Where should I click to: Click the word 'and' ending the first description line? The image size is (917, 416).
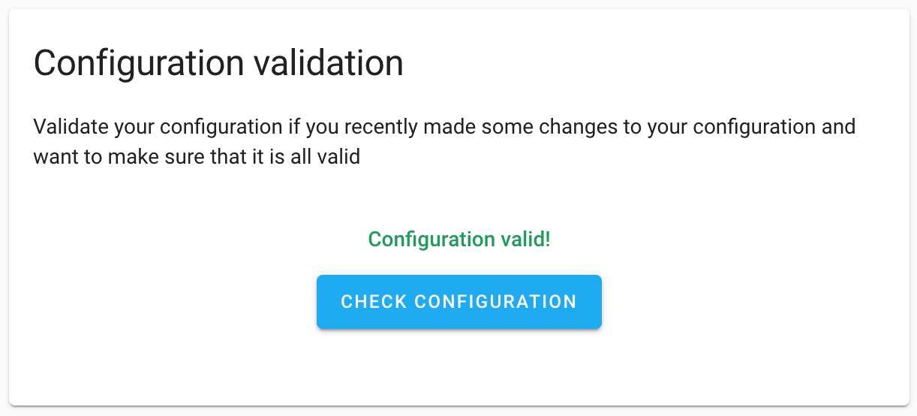837,126
